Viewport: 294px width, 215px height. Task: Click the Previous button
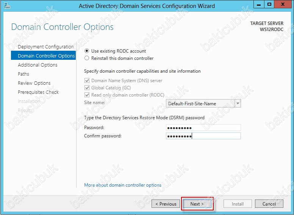pyautogui.click(x=166, y=204)
